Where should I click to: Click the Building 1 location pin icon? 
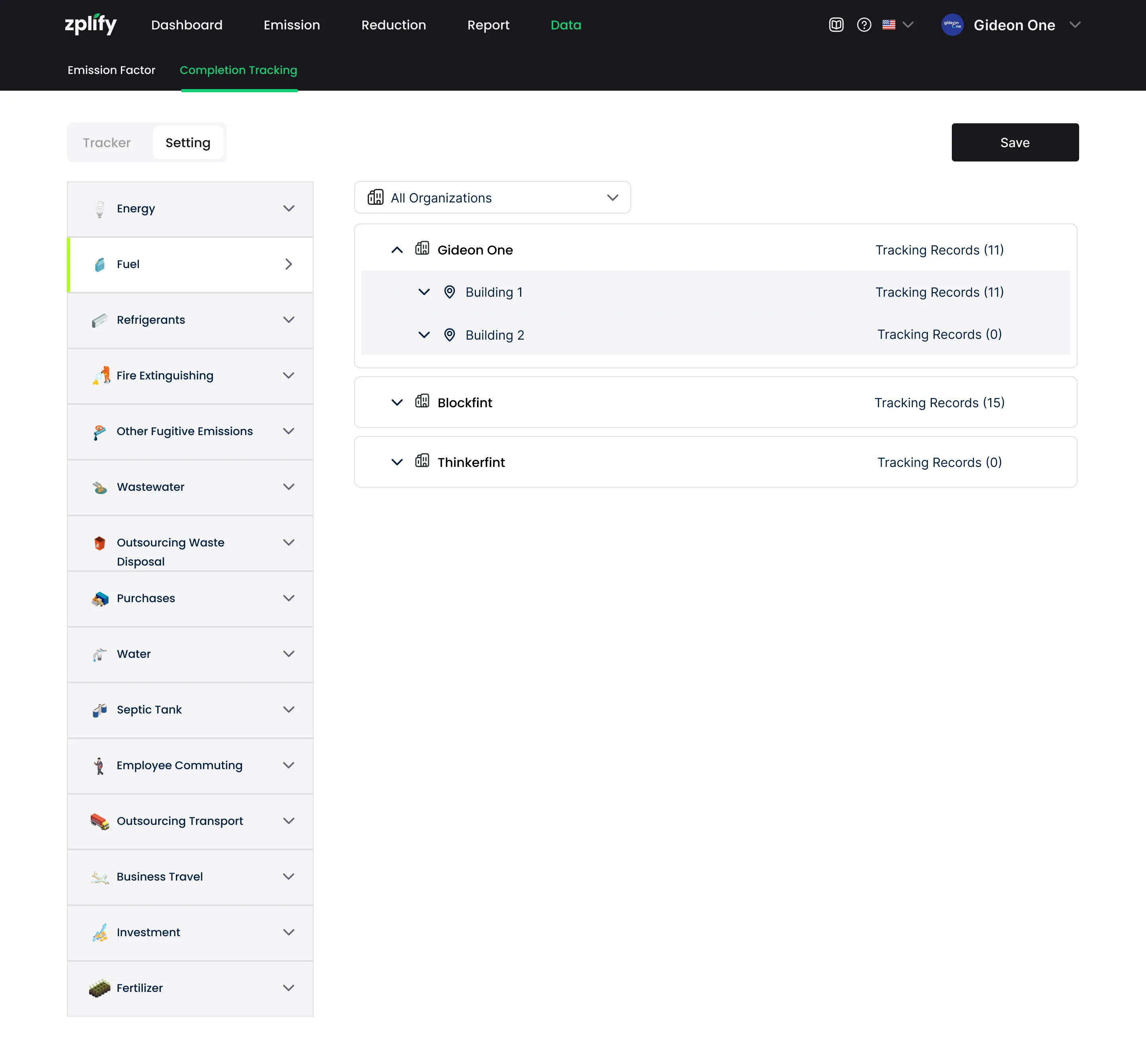449,292
